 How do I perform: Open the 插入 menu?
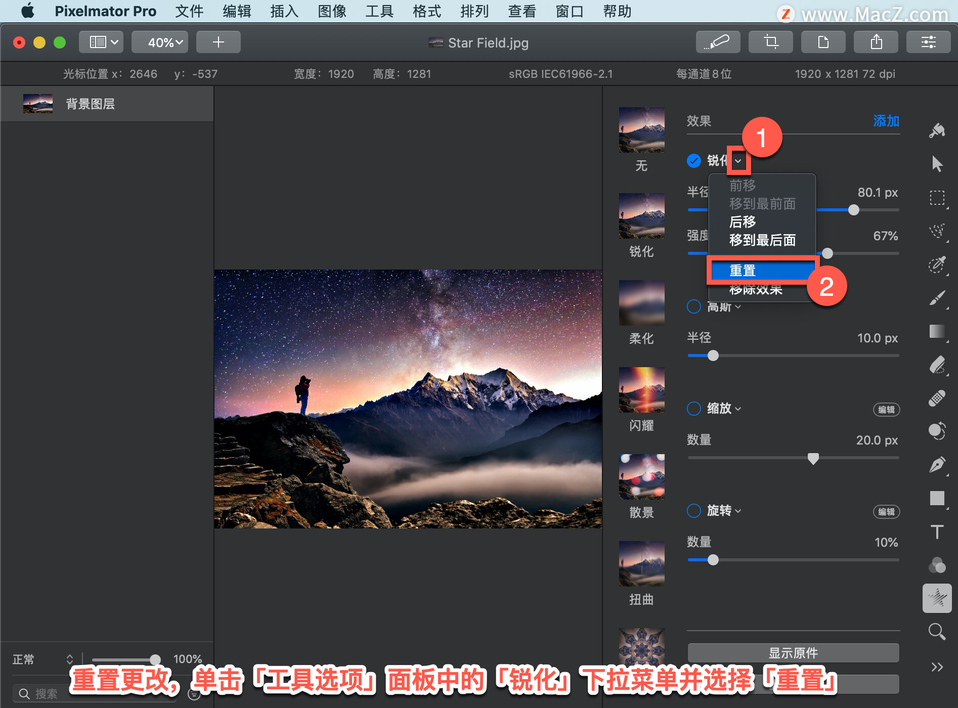pos(284,11)
